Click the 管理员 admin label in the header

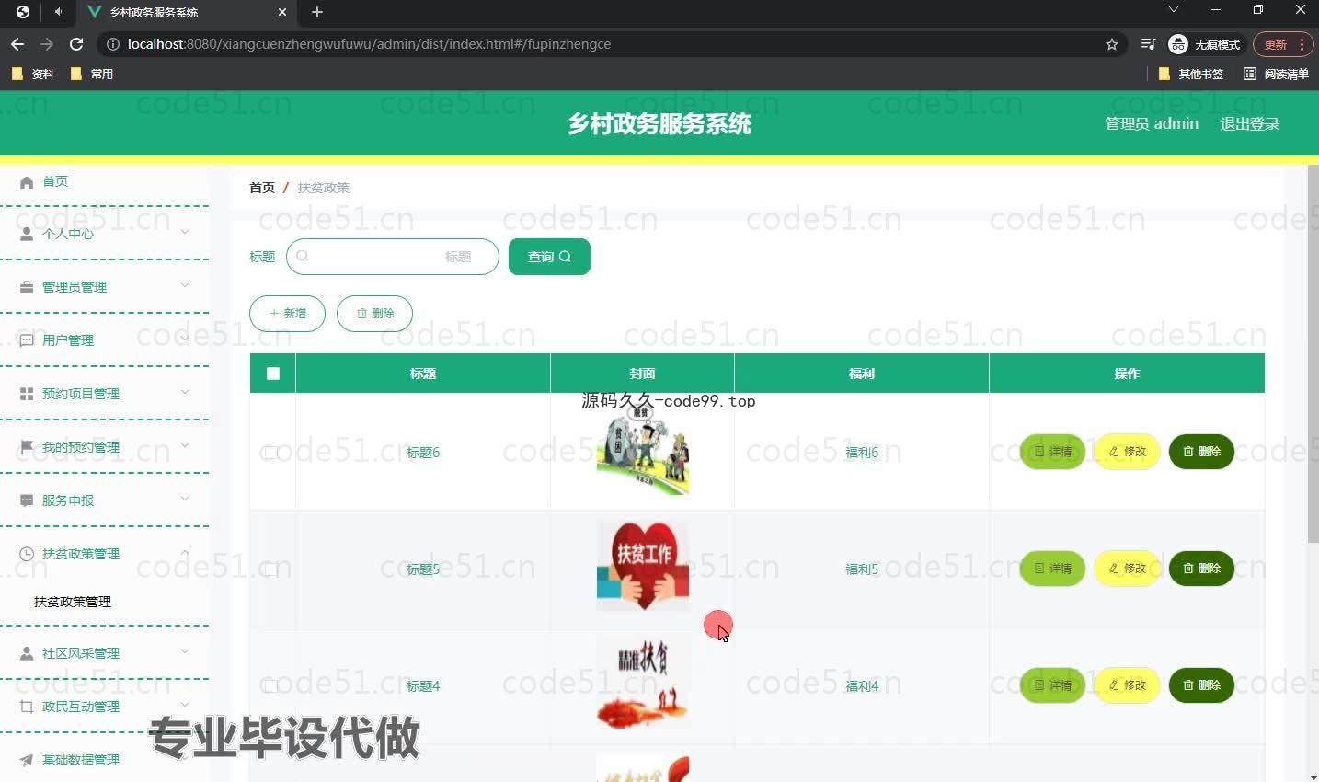point(1152,123)
